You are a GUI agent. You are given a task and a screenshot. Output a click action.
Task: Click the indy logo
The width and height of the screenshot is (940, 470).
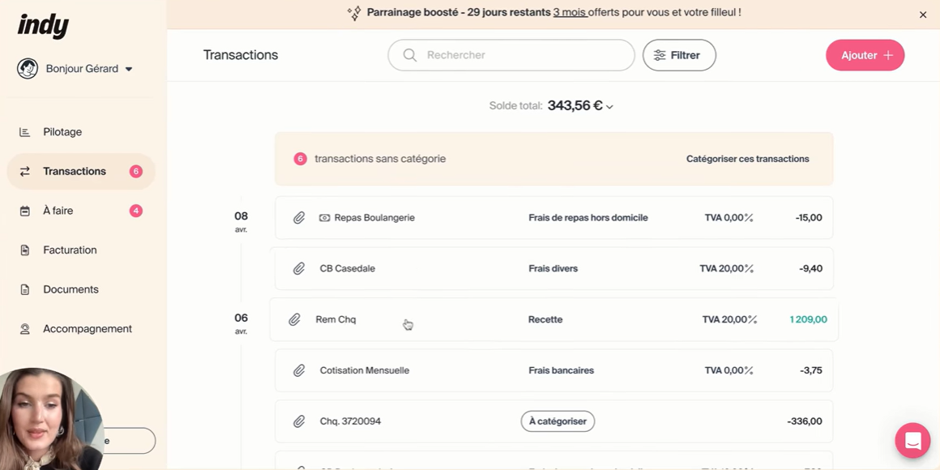[43, 26]
